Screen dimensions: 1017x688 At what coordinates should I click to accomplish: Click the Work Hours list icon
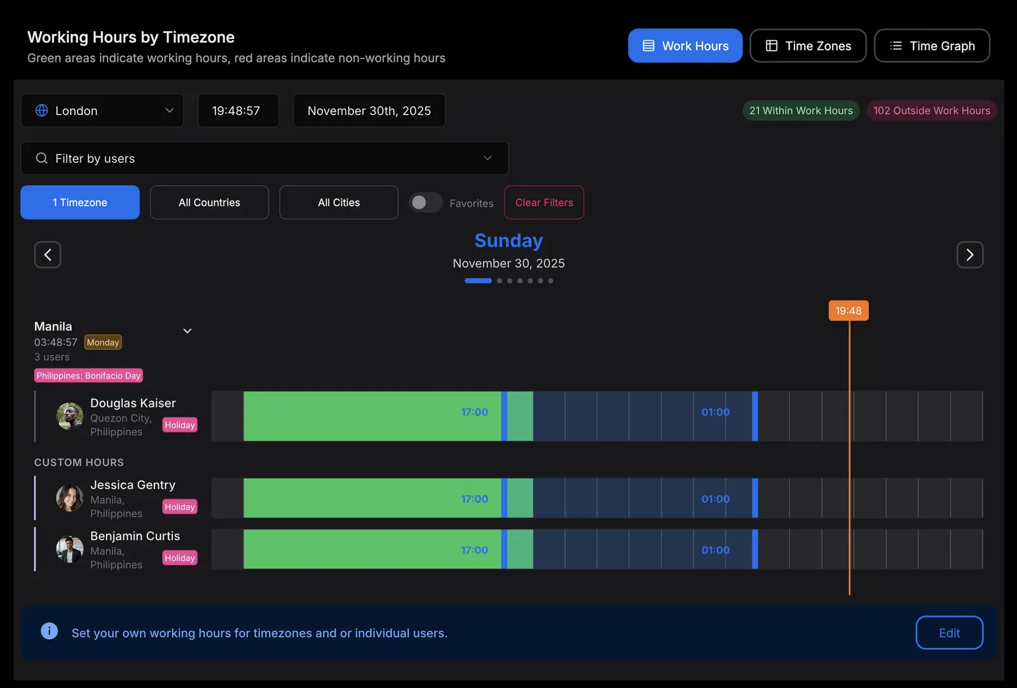[x=648, y=46]
